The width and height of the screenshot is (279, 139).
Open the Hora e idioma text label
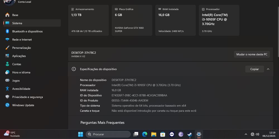tap(21, 72)
